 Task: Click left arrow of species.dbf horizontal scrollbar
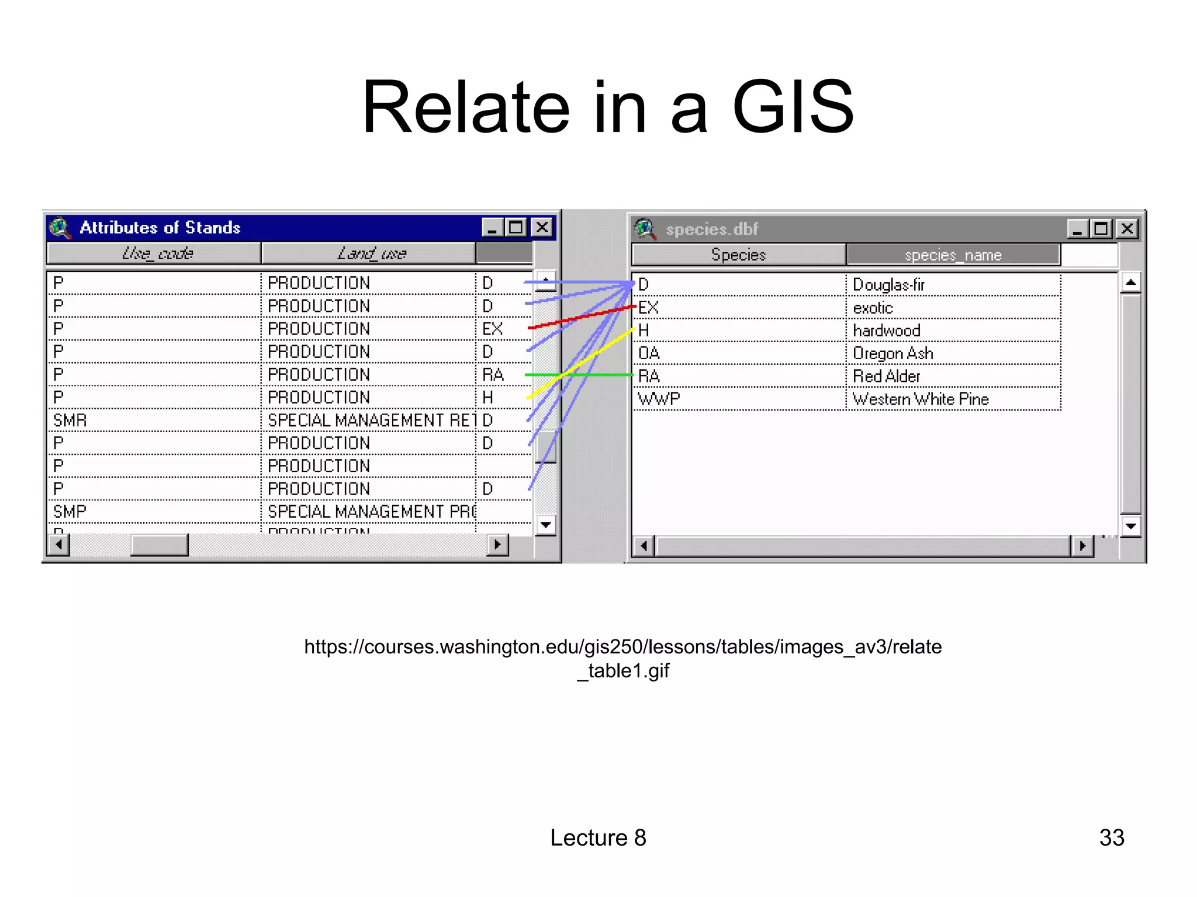point(644,546)
